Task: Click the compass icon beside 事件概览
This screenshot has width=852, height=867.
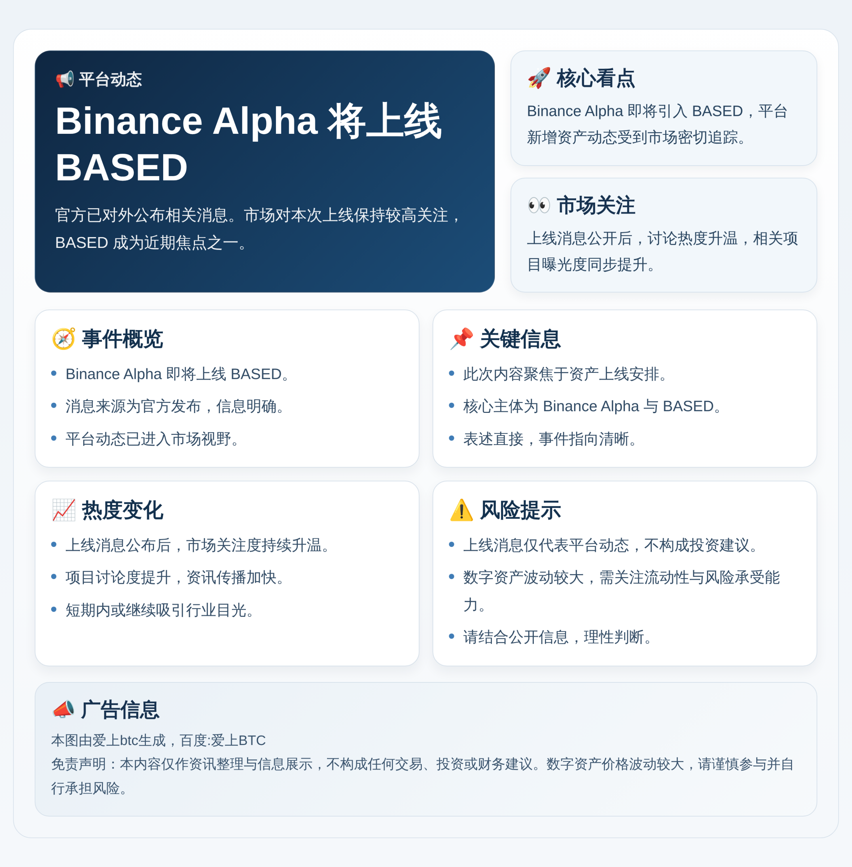Action: tap(64, 339)
